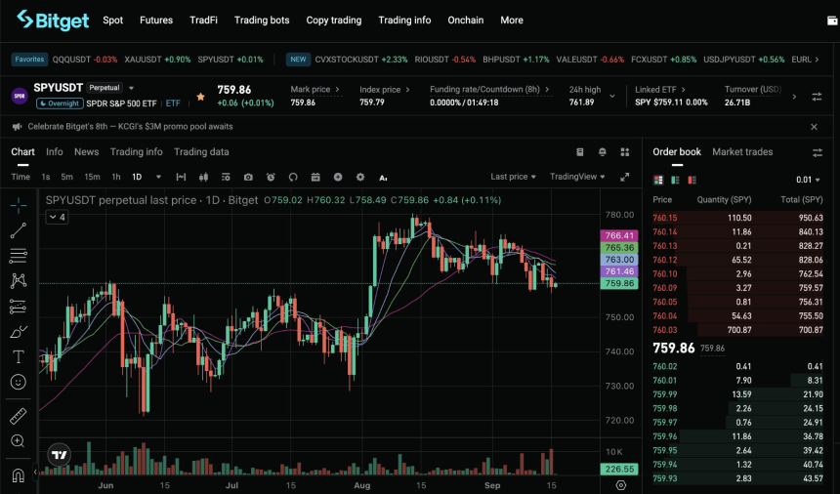This screenshot has width=840, height=494.
Task: Activate the zoom-in chart tool
Action: coord(19,441)
